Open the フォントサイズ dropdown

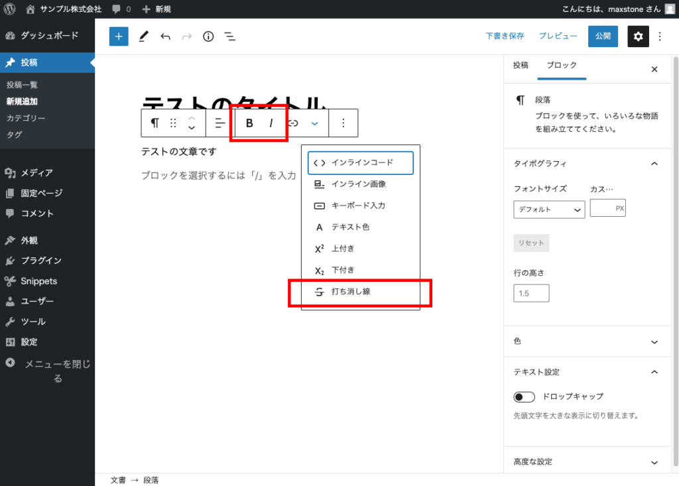tap(549, 209)
